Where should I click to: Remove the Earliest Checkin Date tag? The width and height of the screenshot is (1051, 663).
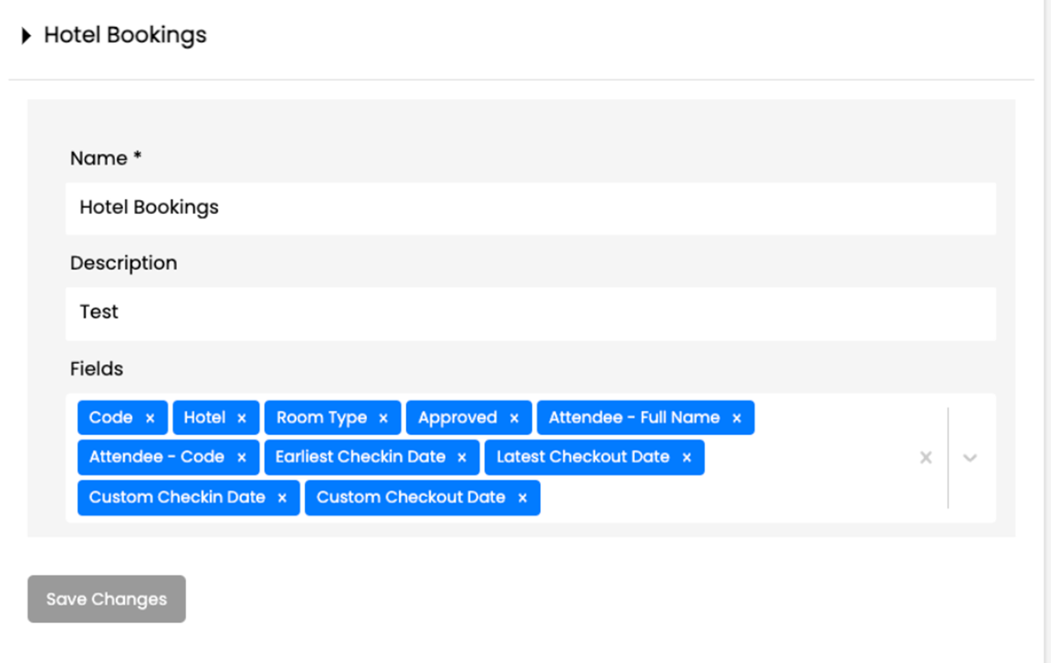click(461, 457)
